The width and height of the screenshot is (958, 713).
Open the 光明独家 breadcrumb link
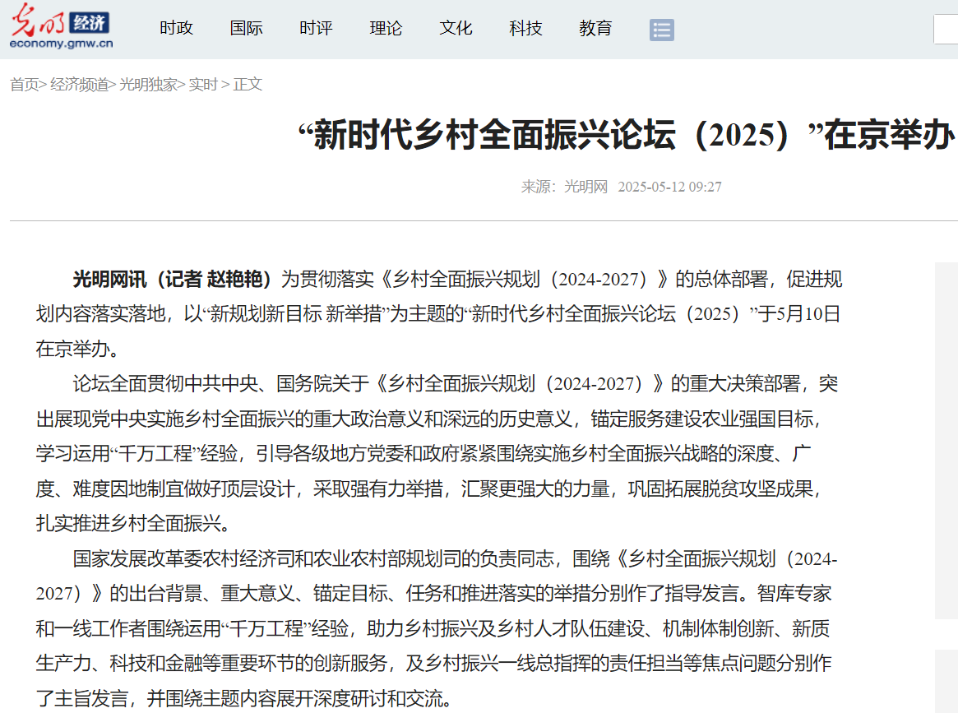click(148, 85)
